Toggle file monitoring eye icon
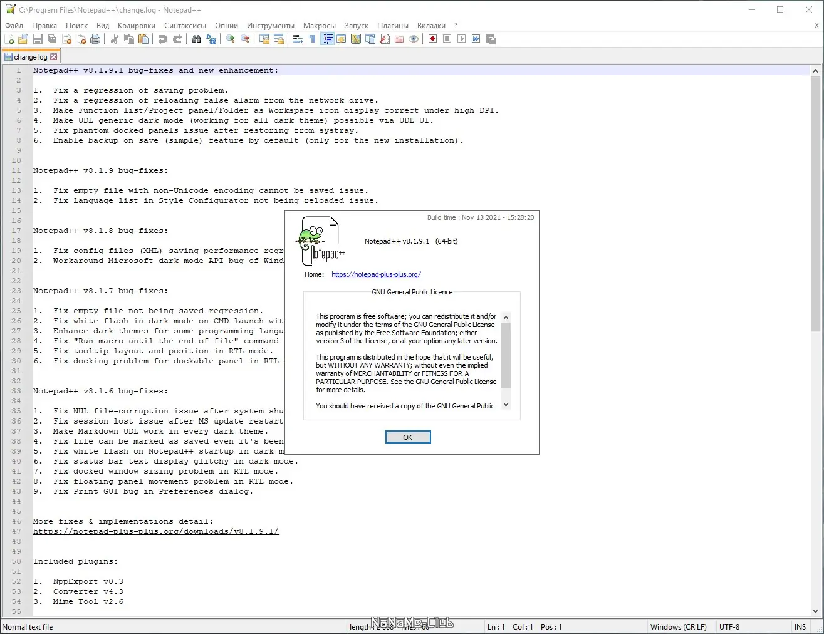Viewport: 824px width, 634px height. (x=414, y=39)
